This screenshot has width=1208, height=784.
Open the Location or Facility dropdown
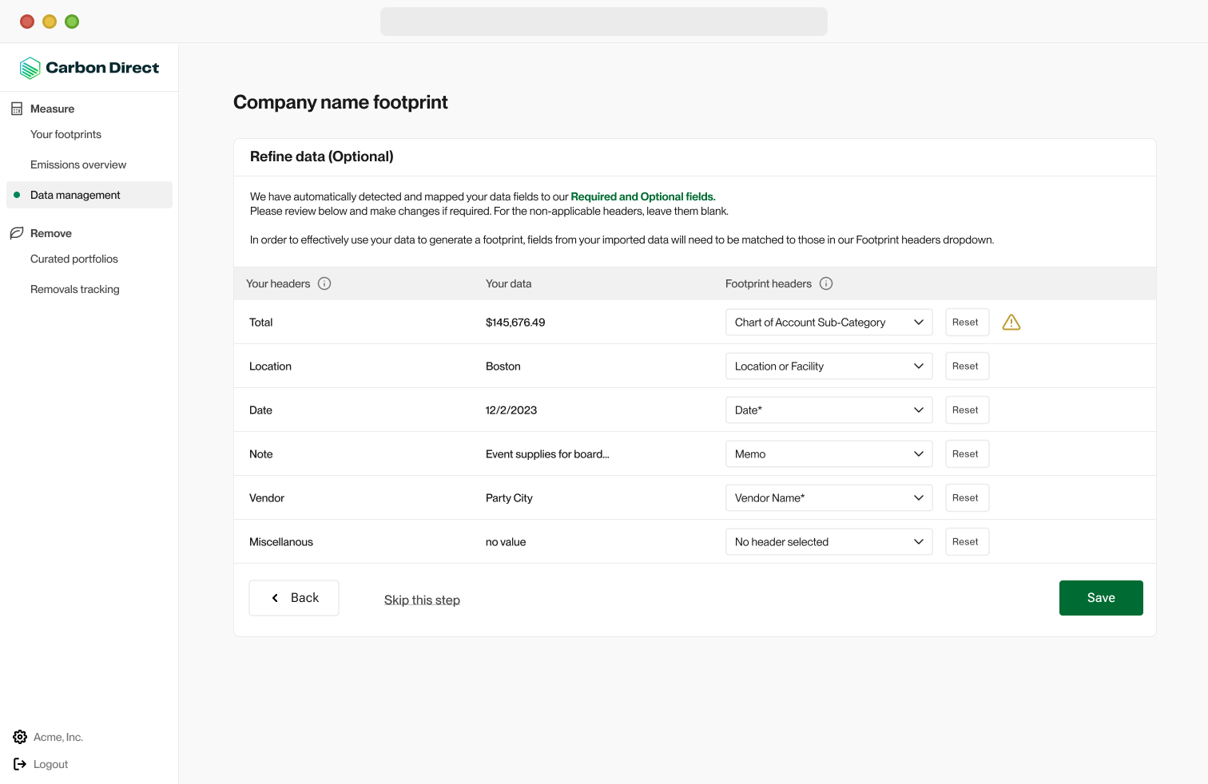829,366
